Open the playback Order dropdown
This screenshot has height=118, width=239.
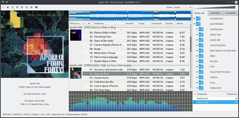(x=182, y=7)
